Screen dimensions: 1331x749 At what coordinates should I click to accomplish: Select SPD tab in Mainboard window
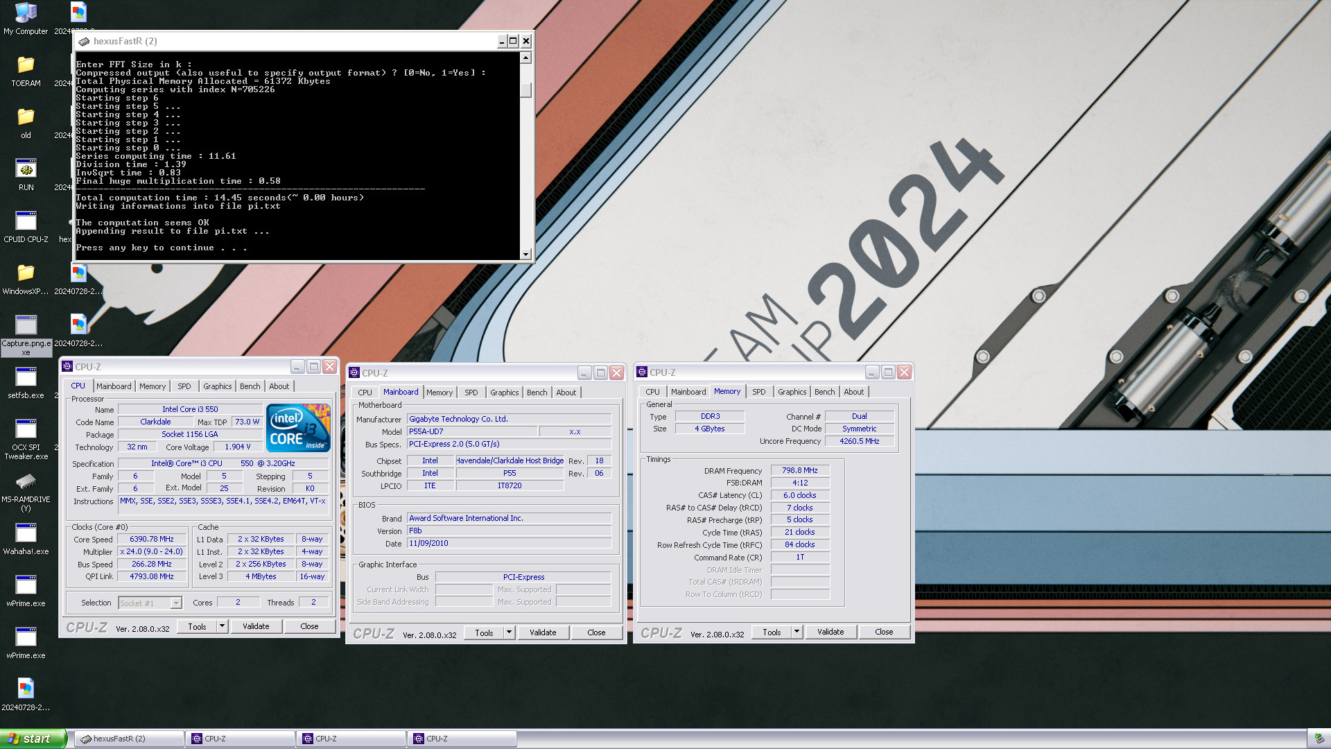click(471, 393)
